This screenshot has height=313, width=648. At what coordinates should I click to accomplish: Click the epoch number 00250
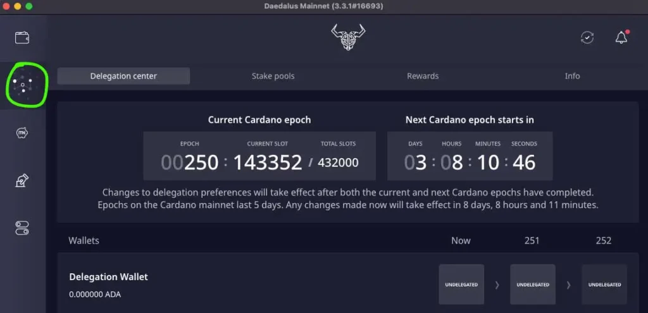(x=190, y=163)
